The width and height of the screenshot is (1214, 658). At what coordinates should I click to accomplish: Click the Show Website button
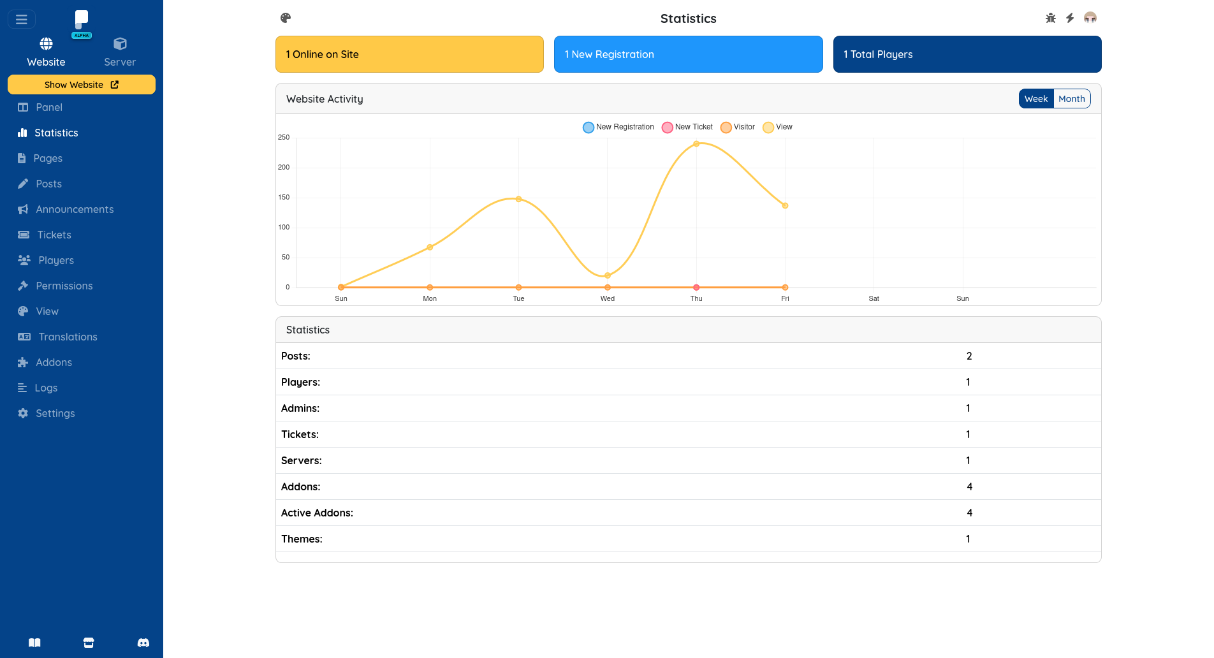click(81, 84)
